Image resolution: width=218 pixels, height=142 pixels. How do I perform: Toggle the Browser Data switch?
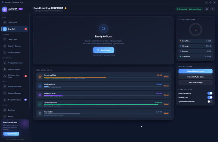(210, 97)
